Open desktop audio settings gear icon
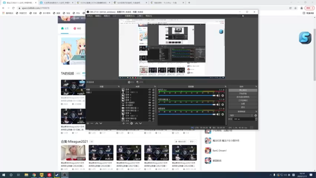The image size is (316, 178). tap(223, 114)
